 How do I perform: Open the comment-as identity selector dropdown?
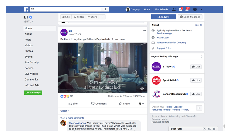[141, 104]
